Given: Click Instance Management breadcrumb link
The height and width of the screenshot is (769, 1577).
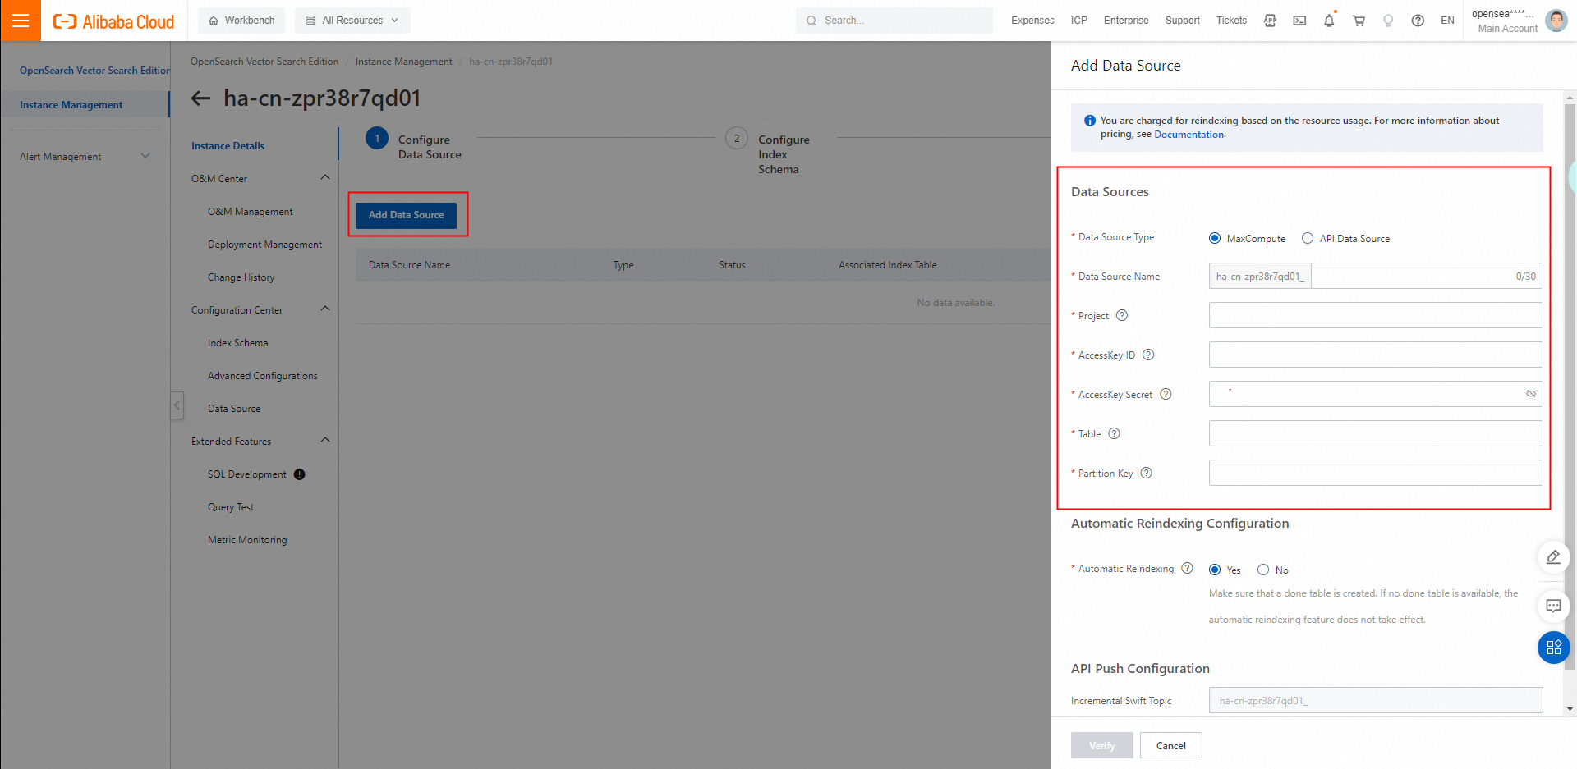Looking at the screenshot, I should (x=404, y=62).
